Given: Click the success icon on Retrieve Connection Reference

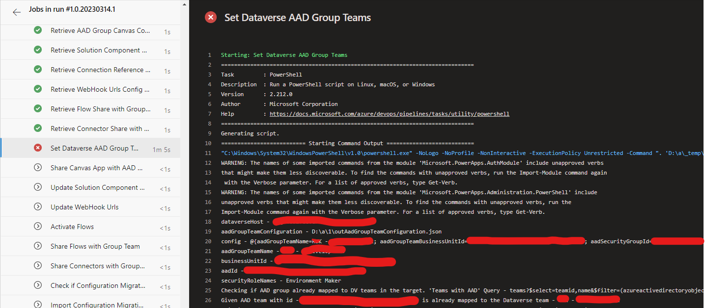Looking at the screenshot, I should click(38, 69).
